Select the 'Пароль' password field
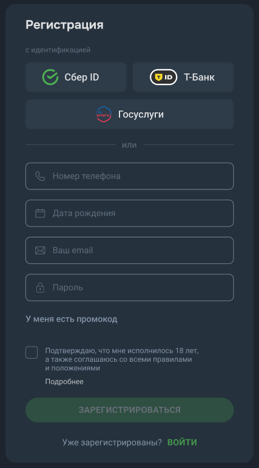The image size is (259, 468). (x=130, y=288)
